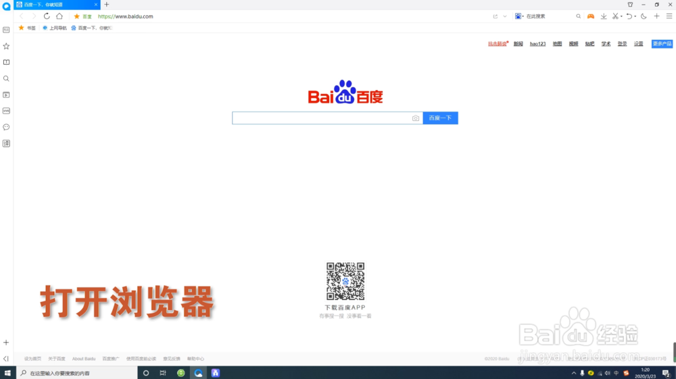Open the 帮助中心 footer link
The image size is (676, 379).
tap(195, 359)
